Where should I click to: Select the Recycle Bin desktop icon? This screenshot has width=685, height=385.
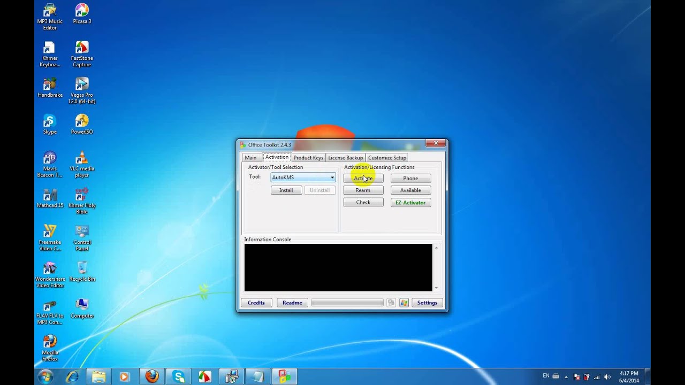(x=82, y=272)
